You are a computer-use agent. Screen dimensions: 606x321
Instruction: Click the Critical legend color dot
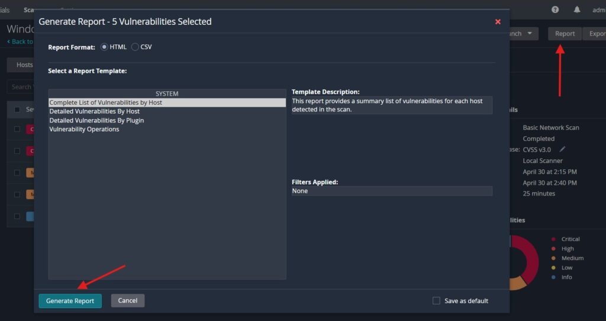point(553,239)
